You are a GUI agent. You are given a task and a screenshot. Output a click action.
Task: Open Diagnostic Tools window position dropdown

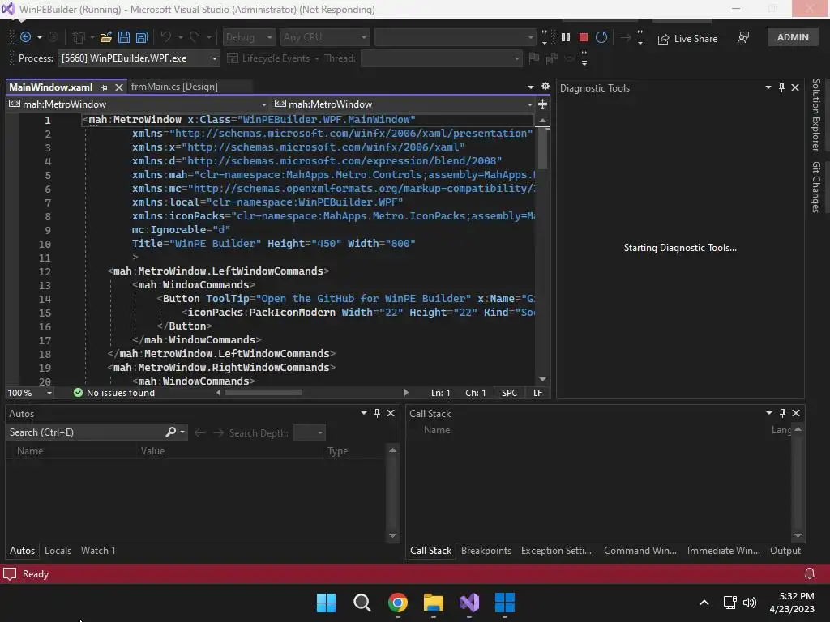[x=768, y=87]
